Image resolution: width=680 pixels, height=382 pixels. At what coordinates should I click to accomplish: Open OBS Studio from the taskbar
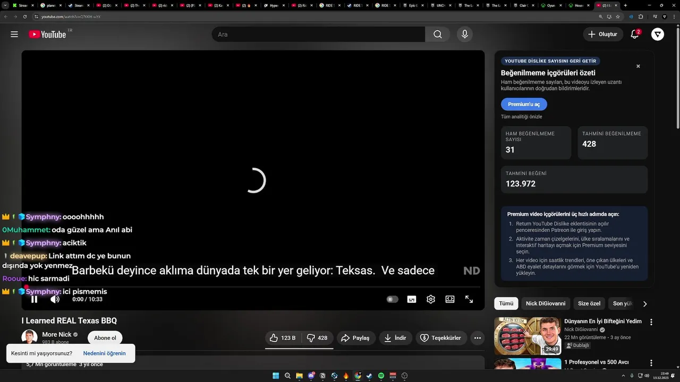[404, 376]
